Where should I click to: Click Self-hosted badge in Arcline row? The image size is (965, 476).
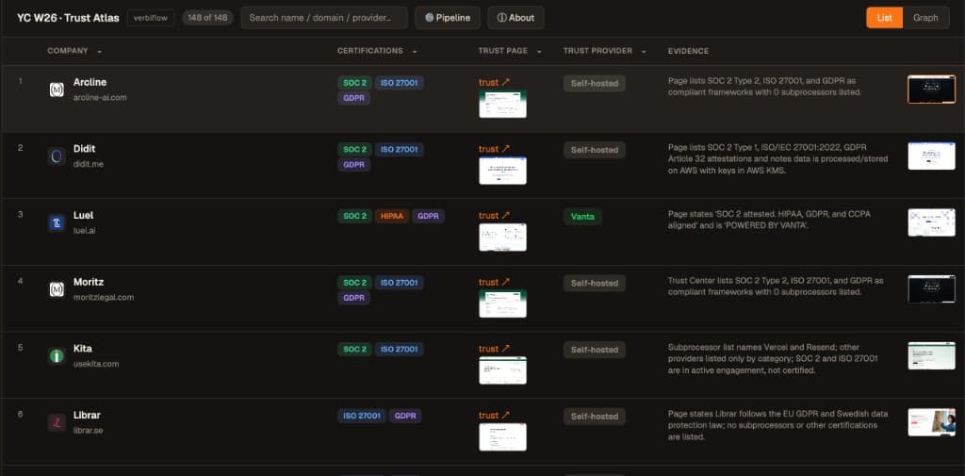click(x=595, y=83)
